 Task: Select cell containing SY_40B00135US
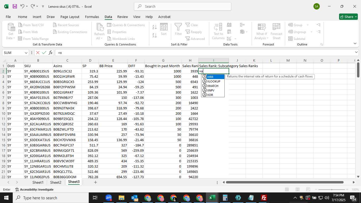pos(38,71)
